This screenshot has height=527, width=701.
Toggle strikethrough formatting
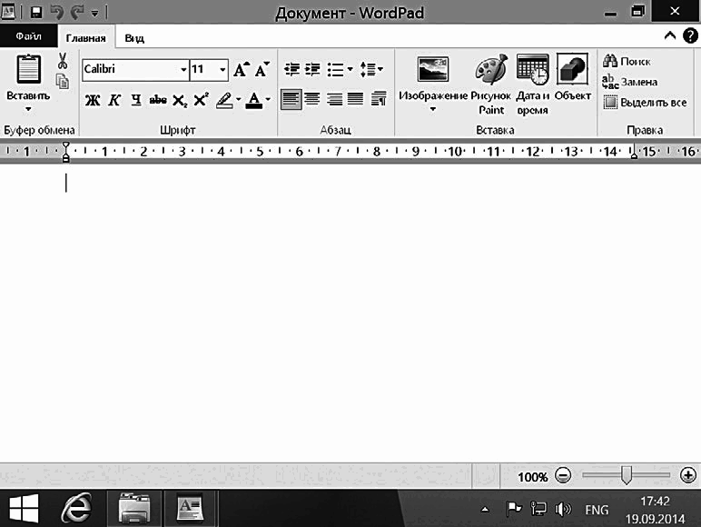[x=158, y=100]
